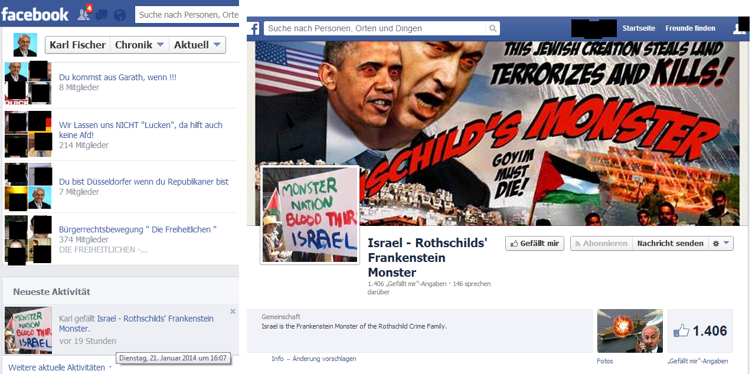
Task: Click the small Facebook f icon
Action: [x=254, y=28]
